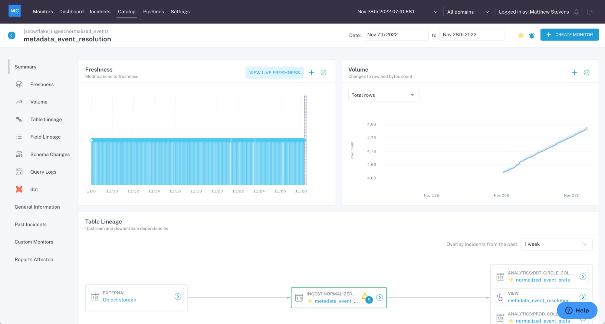
Task: Toggle the favorite star for metadata_event_resolution
Action: pos(521,35)
